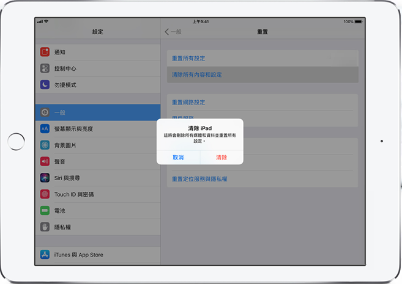
Task: Click the 清除 iPad dialog title
Action: [200, 128]
